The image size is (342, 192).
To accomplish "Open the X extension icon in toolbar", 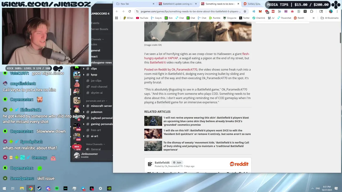I will tap(305, 11).
